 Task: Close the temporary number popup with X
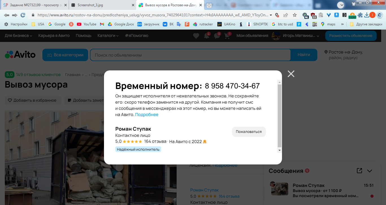tap(291, 74)
